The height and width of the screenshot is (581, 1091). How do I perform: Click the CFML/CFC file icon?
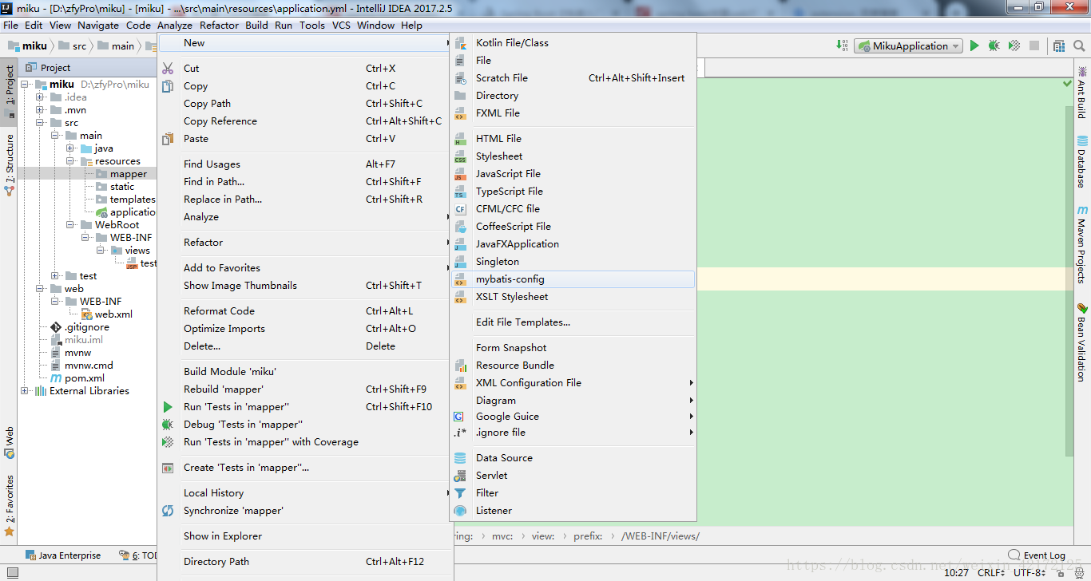tap(460, 209)
